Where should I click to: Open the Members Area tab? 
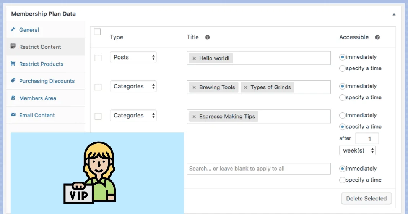(x=46, y=98)
